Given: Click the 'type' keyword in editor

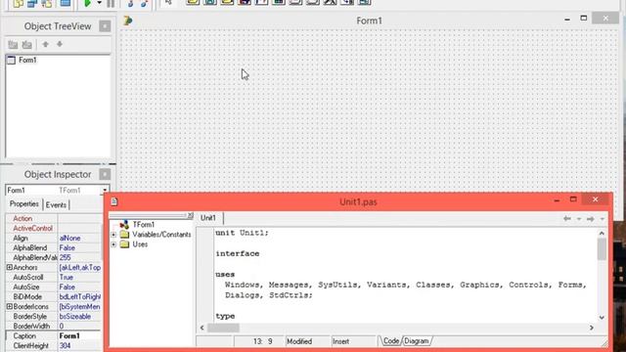Looking at the screenshot, I should [225, 317].
